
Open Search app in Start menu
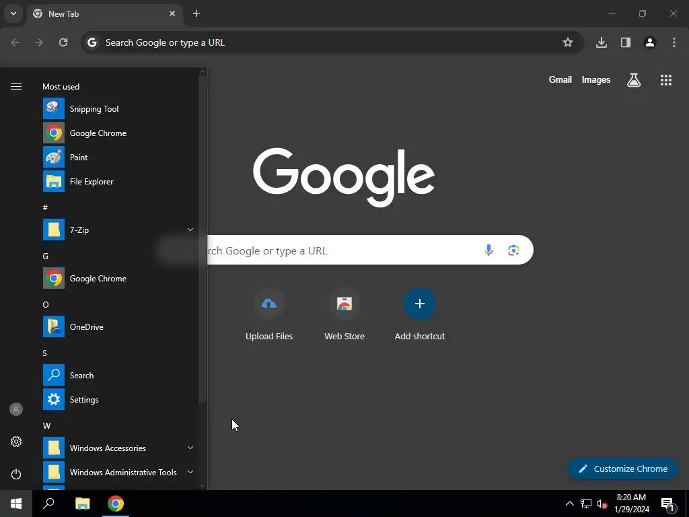(118, 375)
